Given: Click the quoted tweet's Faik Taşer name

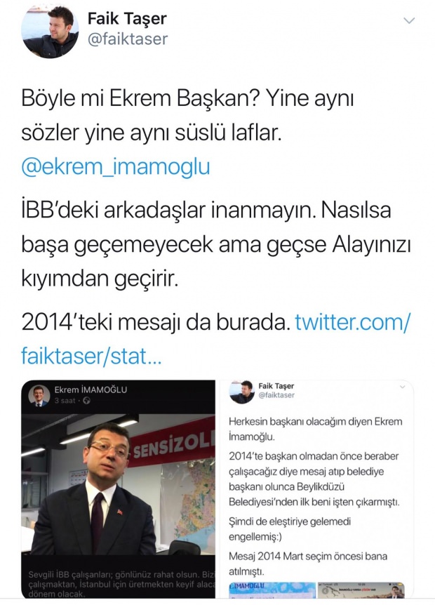Looking at the screenshot, I should 276,386.
